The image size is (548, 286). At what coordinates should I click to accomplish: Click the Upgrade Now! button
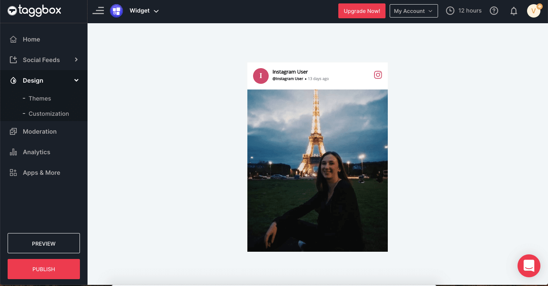362,11
